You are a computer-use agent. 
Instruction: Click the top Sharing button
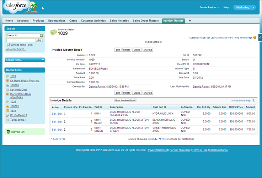[x=148, y=50]
